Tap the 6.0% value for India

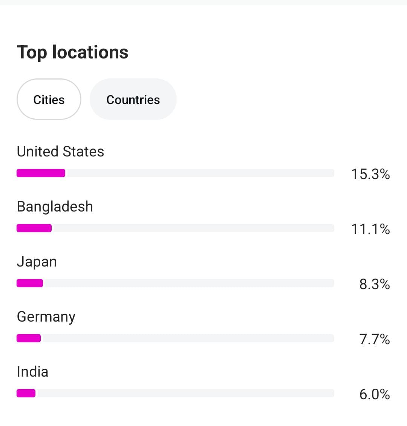pyautogui.click(x=375, y=394)
